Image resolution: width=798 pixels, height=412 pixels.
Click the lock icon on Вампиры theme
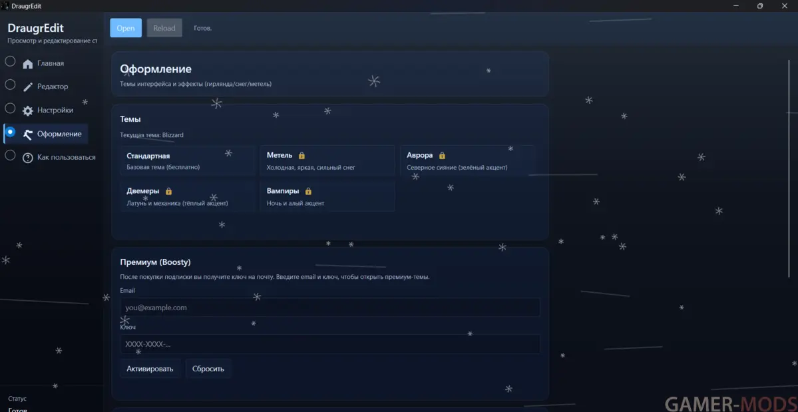pyautogui.click(x=308, y=192)
